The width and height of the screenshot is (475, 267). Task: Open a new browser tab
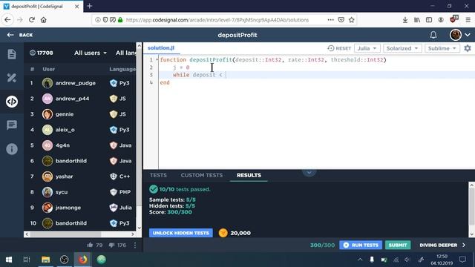tap(89, 6)
